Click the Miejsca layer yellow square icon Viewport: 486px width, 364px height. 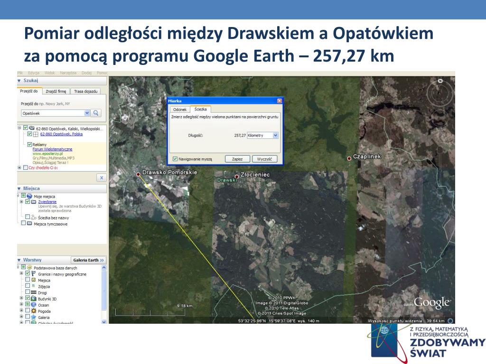click(34, 280)
